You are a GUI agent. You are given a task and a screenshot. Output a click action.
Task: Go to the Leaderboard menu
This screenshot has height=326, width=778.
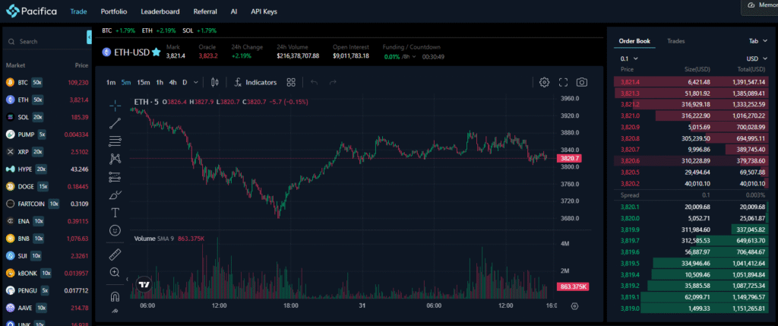pyautogui.click(x=160, y=12)
